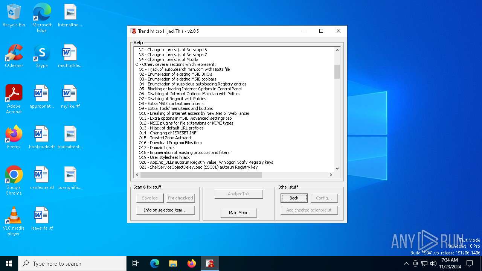Switch to HijackThis taskbar icon
482x271 pixels.
pyautogui.click(x=210, y=263)
